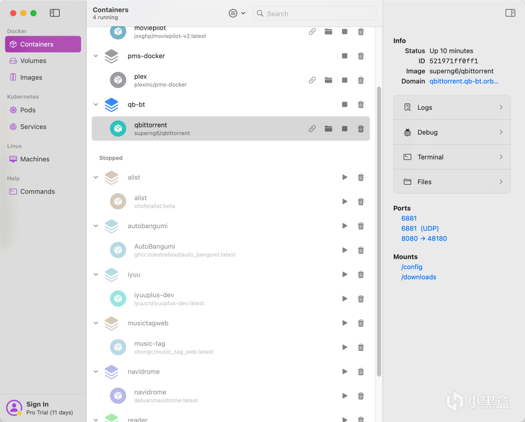Screen dimensions: 525x422
Task: Toggle the left sidebar
Action: [55, 13]
